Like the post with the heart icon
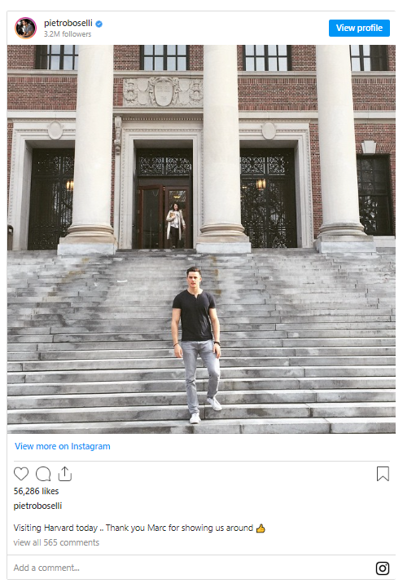 (21, 474)
